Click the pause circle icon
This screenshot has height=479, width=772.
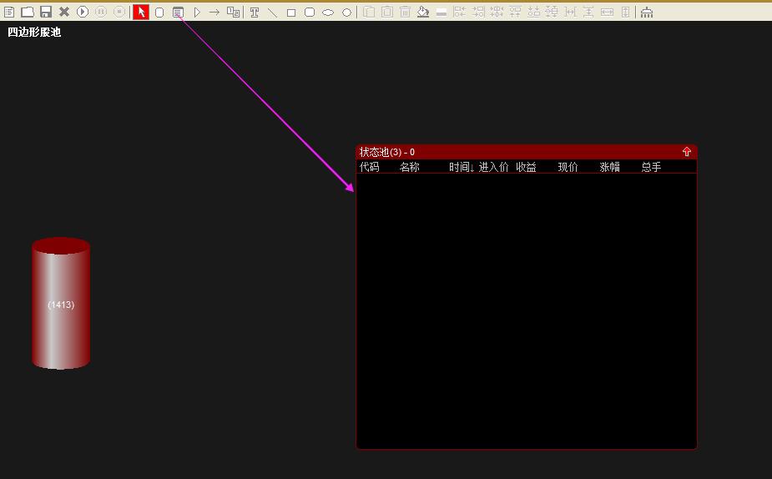(101, 12)
